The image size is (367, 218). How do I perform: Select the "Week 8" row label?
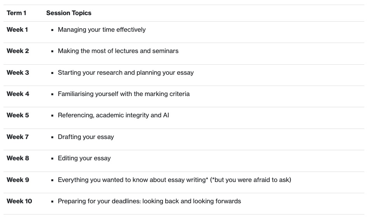[18, 158]
